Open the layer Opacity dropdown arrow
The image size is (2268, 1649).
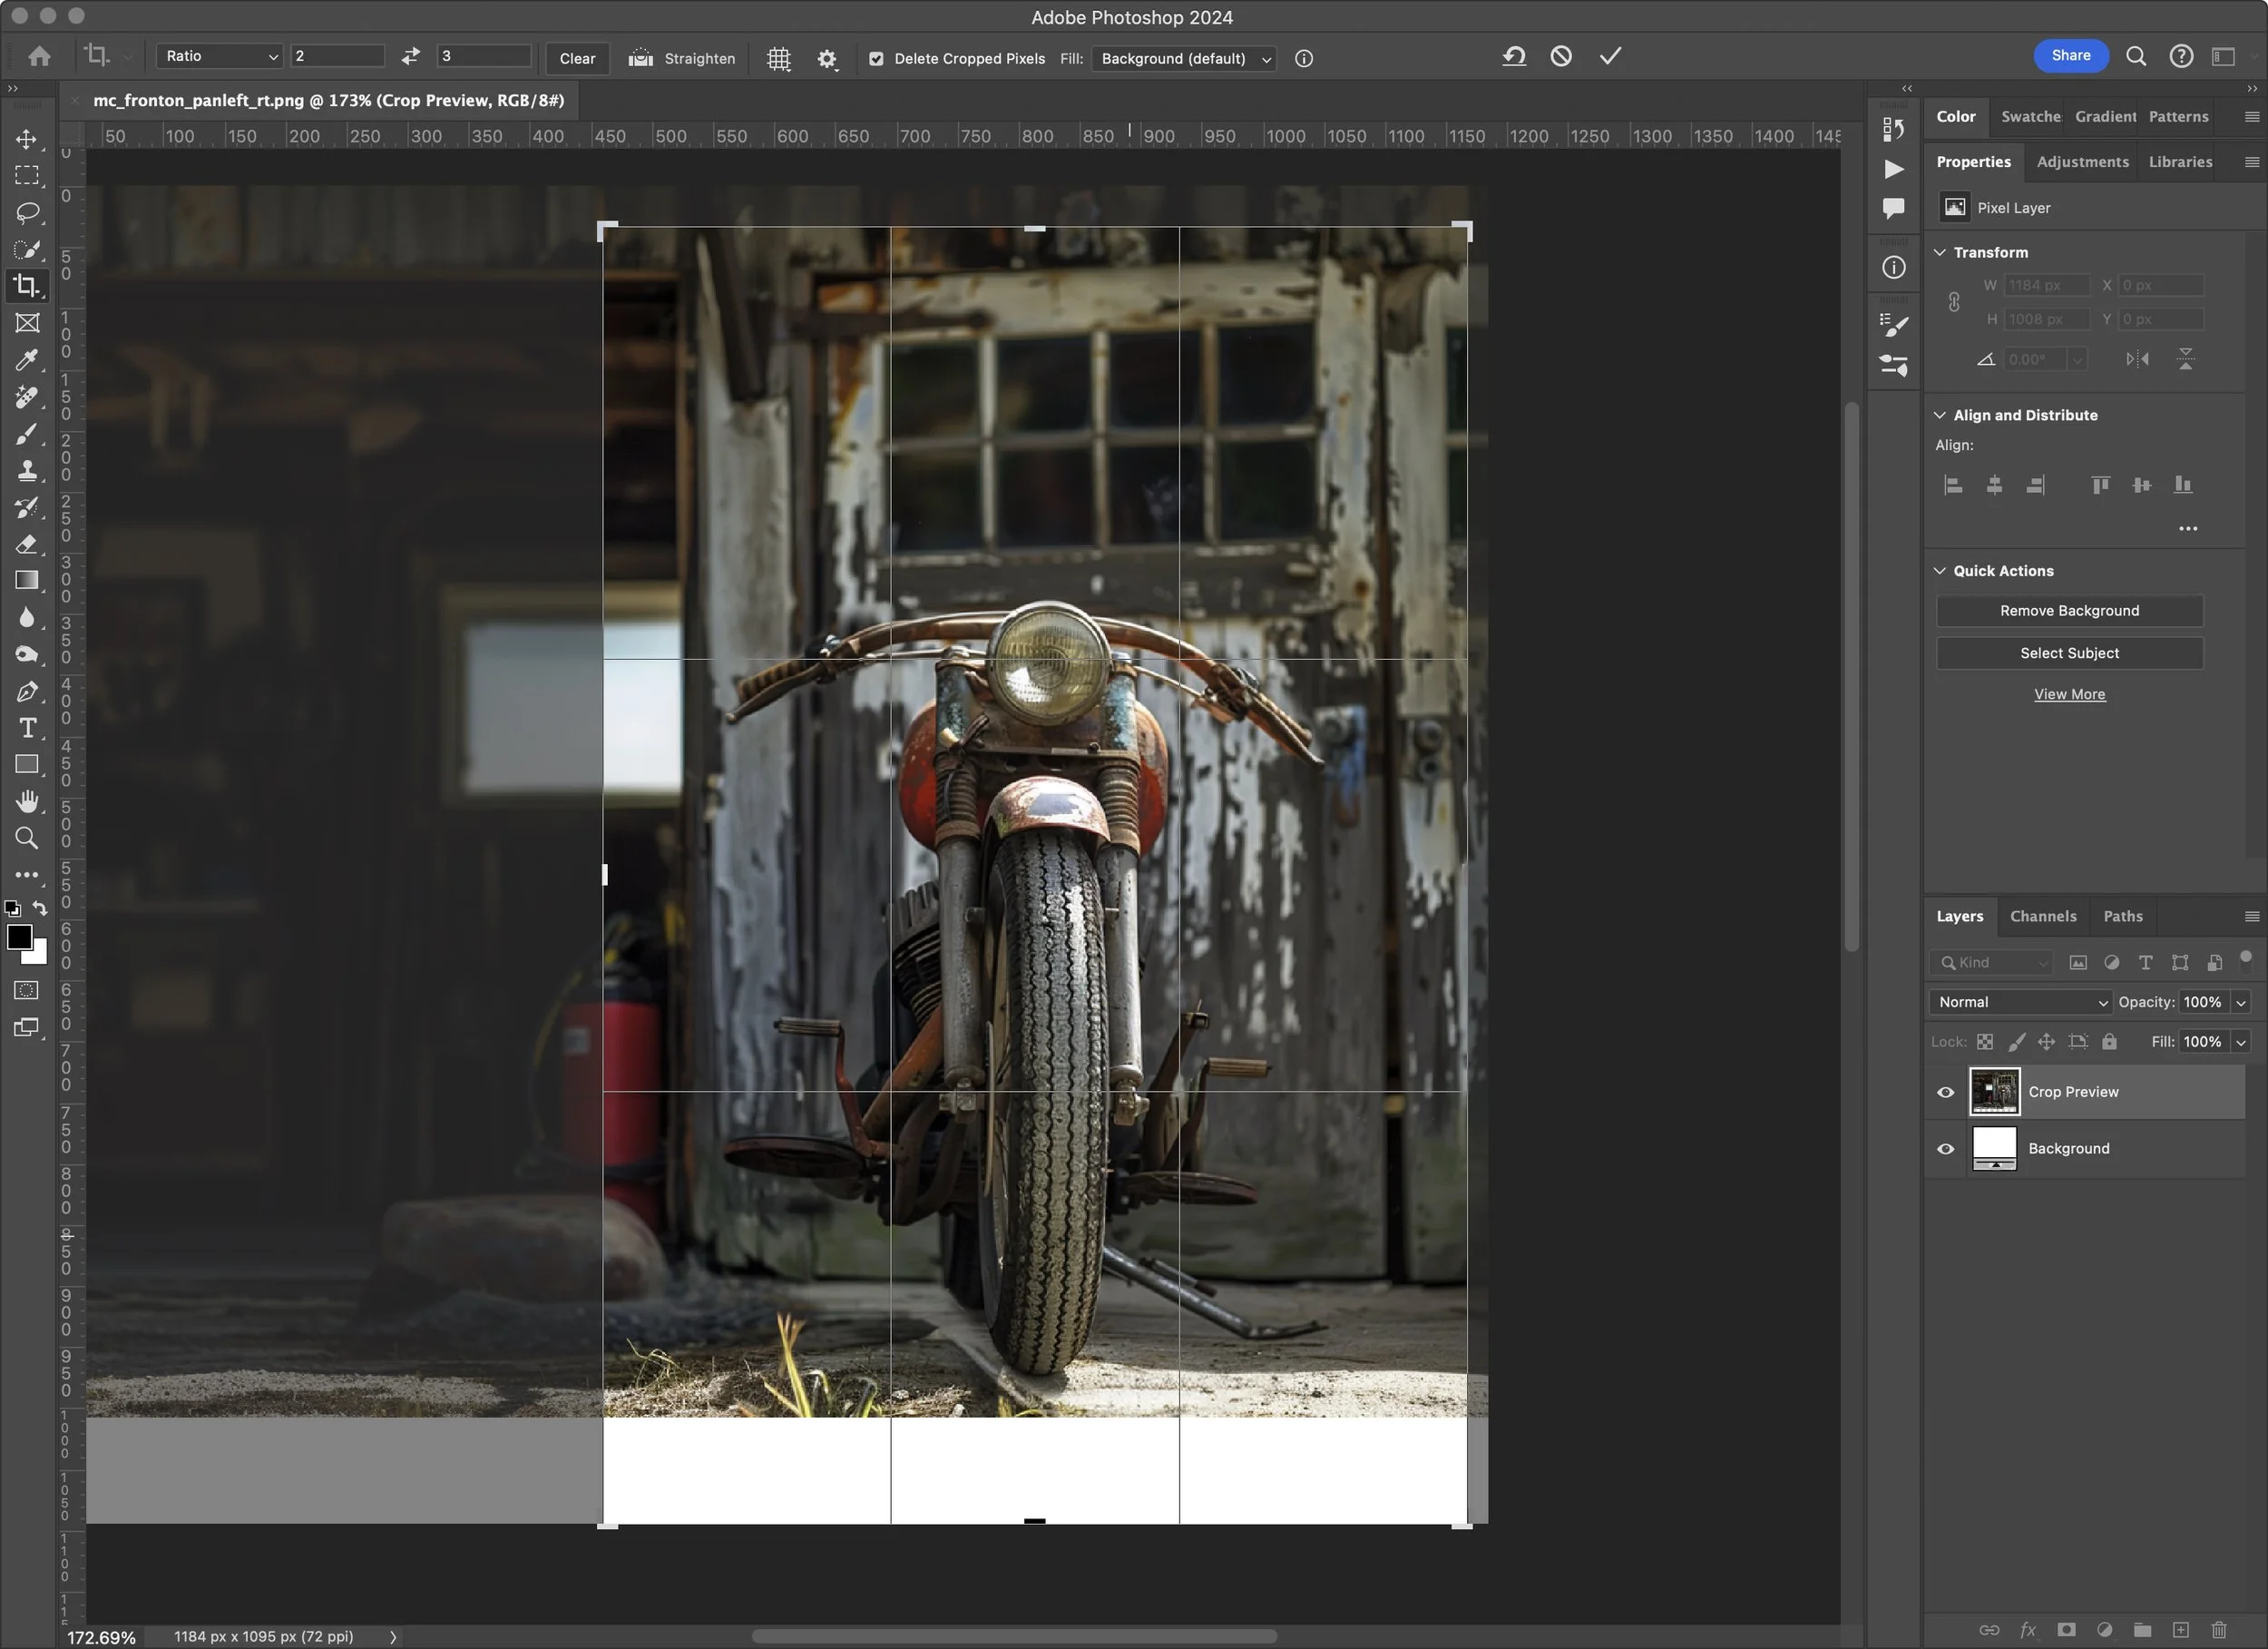click(2241, 1003)
